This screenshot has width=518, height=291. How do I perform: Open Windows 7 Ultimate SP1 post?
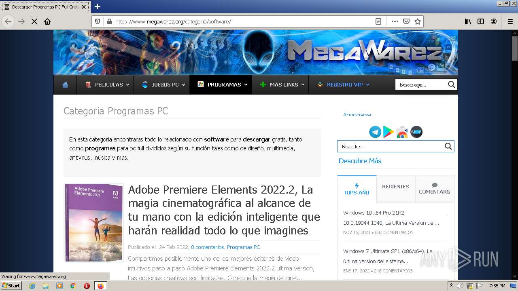coord(388,256)
